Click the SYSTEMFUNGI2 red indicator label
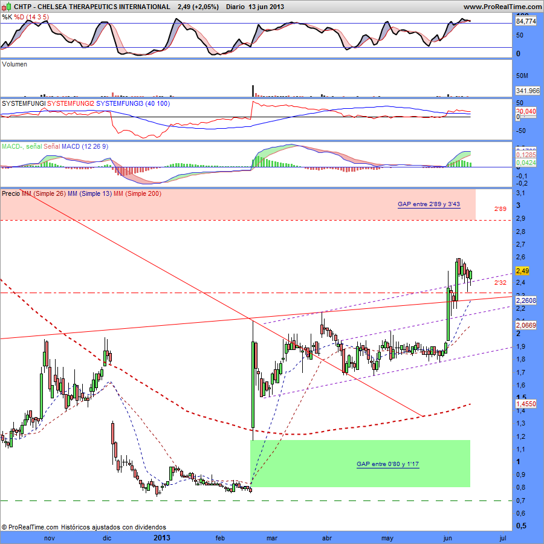This screenshot has height=544, width=544. (71, 103)
